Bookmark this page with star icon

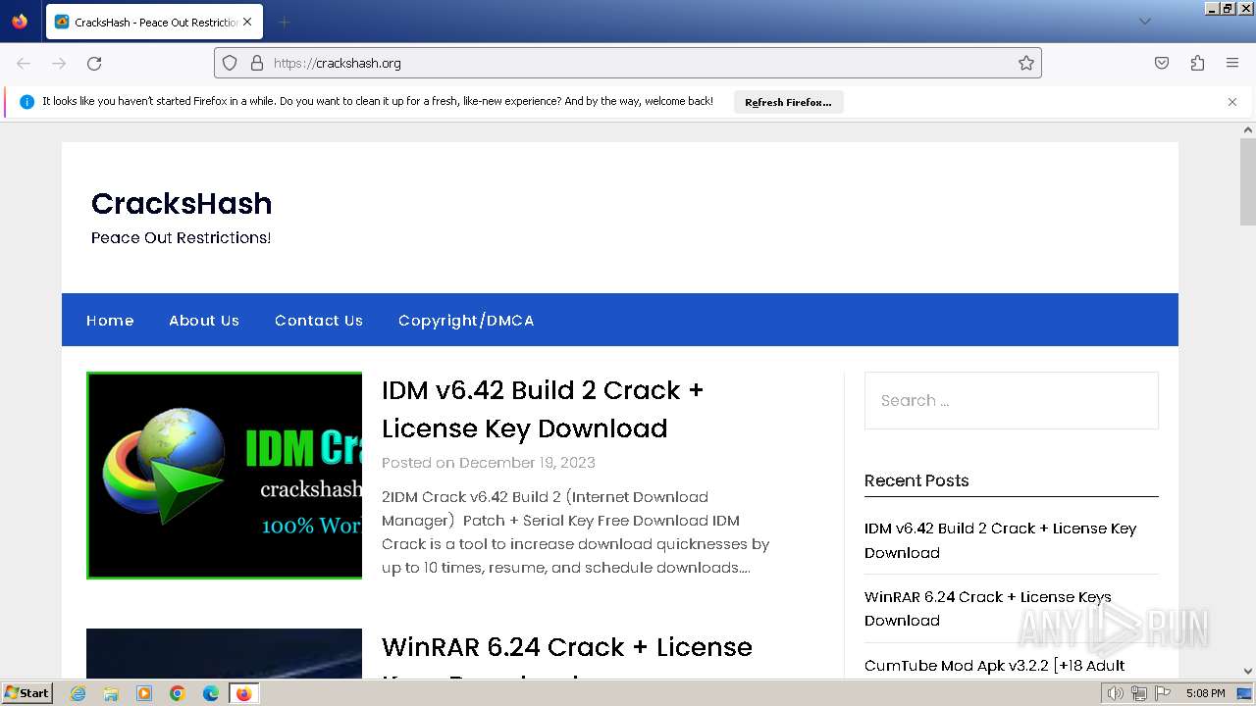[1026, 63]
